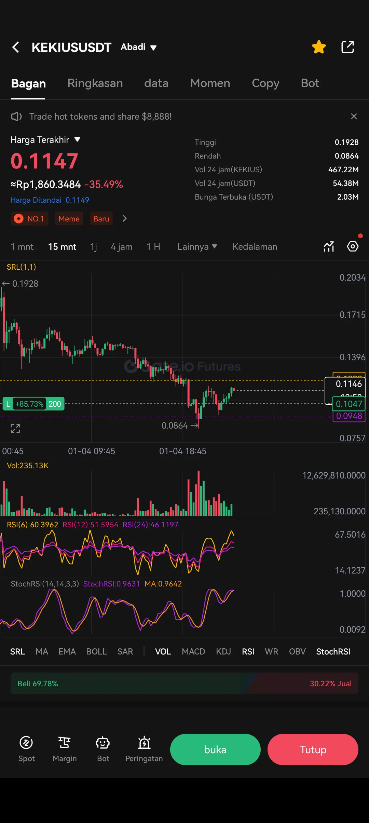
Task: Switch to the Ringkasan tab
Action: (x=95, y=83)
